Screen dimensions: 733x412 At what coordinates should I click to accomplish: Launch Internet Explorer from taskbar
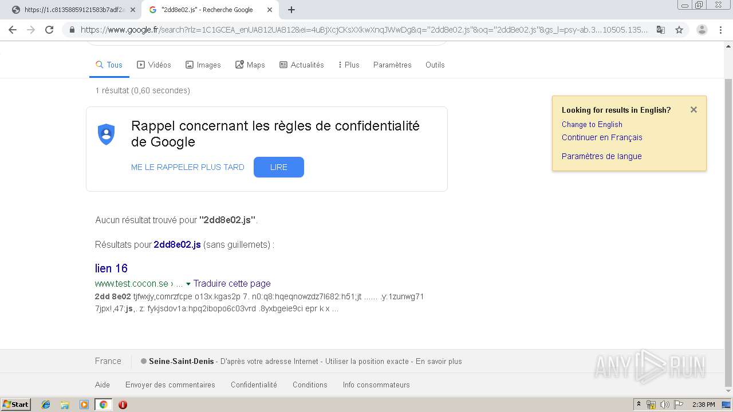click(46, 405)
